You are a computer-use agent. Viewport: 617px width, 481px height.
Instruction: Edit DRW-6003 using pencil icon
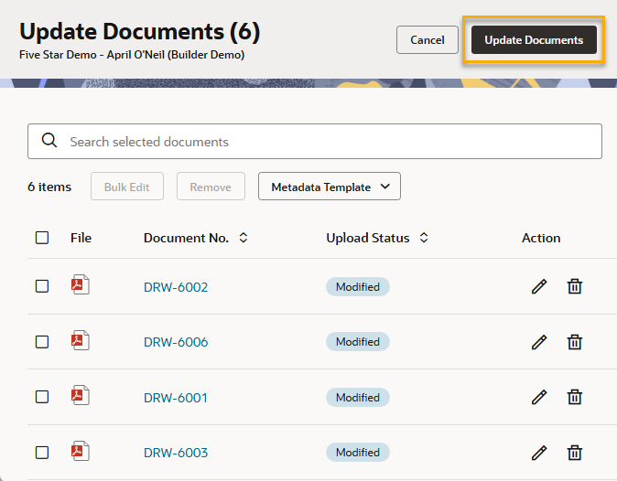tap(539, 453)
